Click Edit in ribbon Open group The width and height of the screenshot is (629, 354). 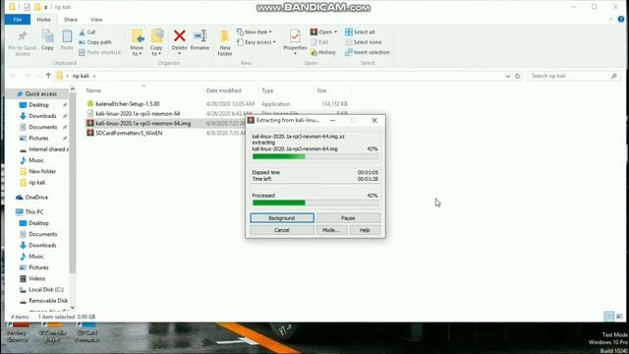[x=319, y=42]
